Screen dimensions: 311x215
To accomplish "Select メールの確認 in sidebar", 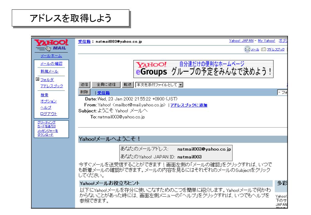I will click(x=51, y=63).
